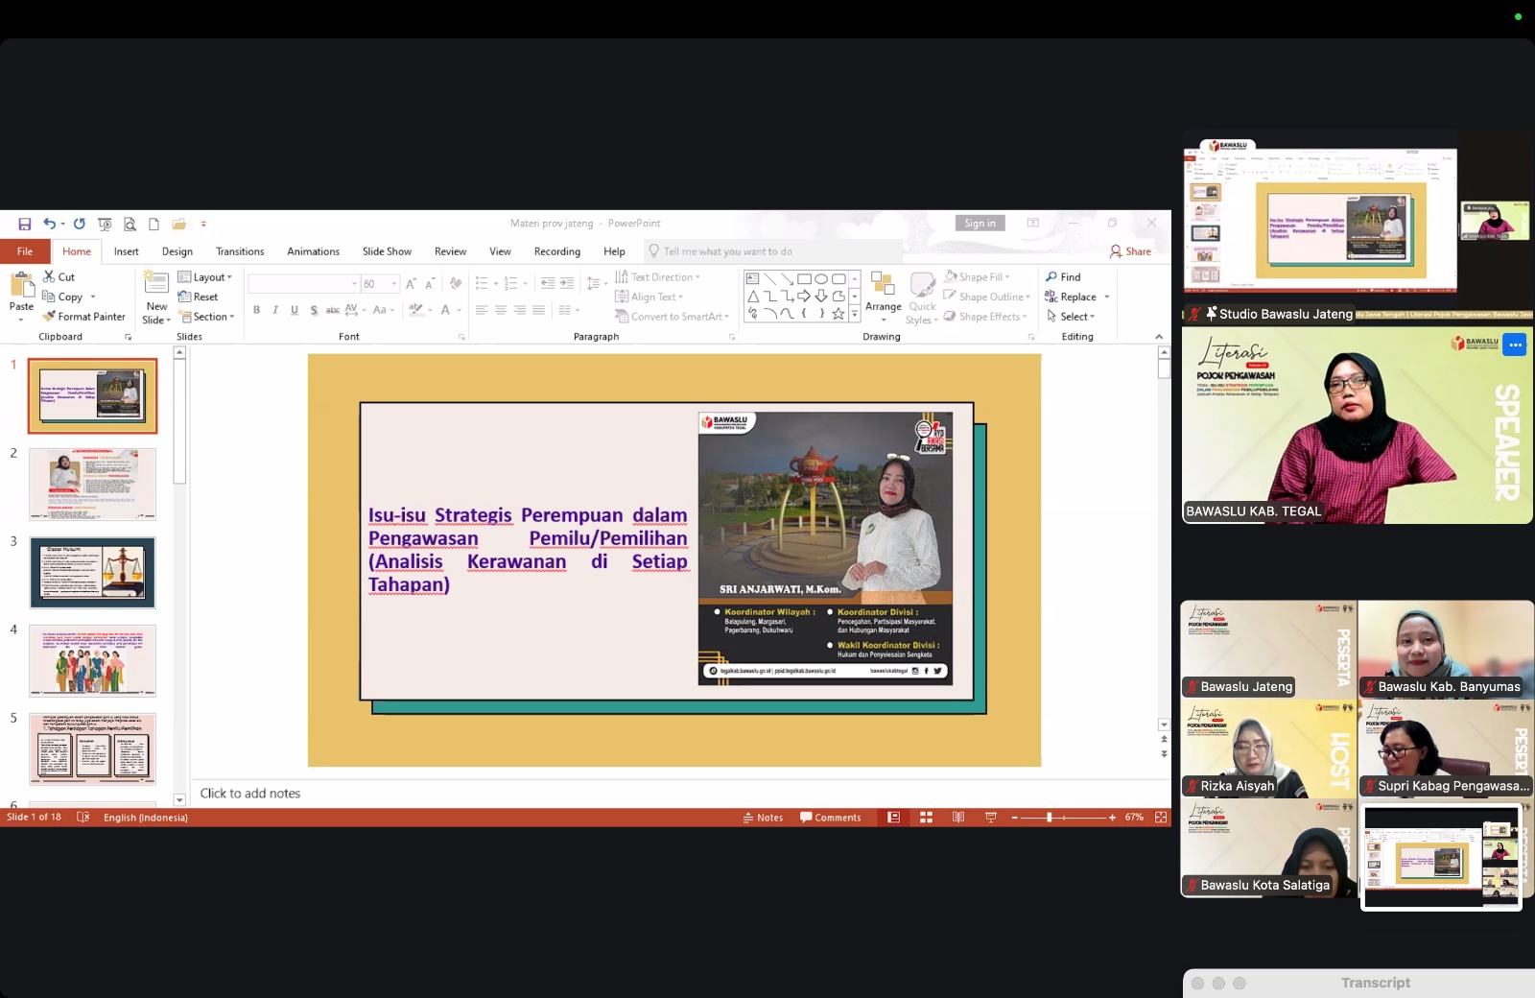This screenshot has width=1535, height=998.
Task: Toggle the Notes pane in status bar
Action: (763, 818)
